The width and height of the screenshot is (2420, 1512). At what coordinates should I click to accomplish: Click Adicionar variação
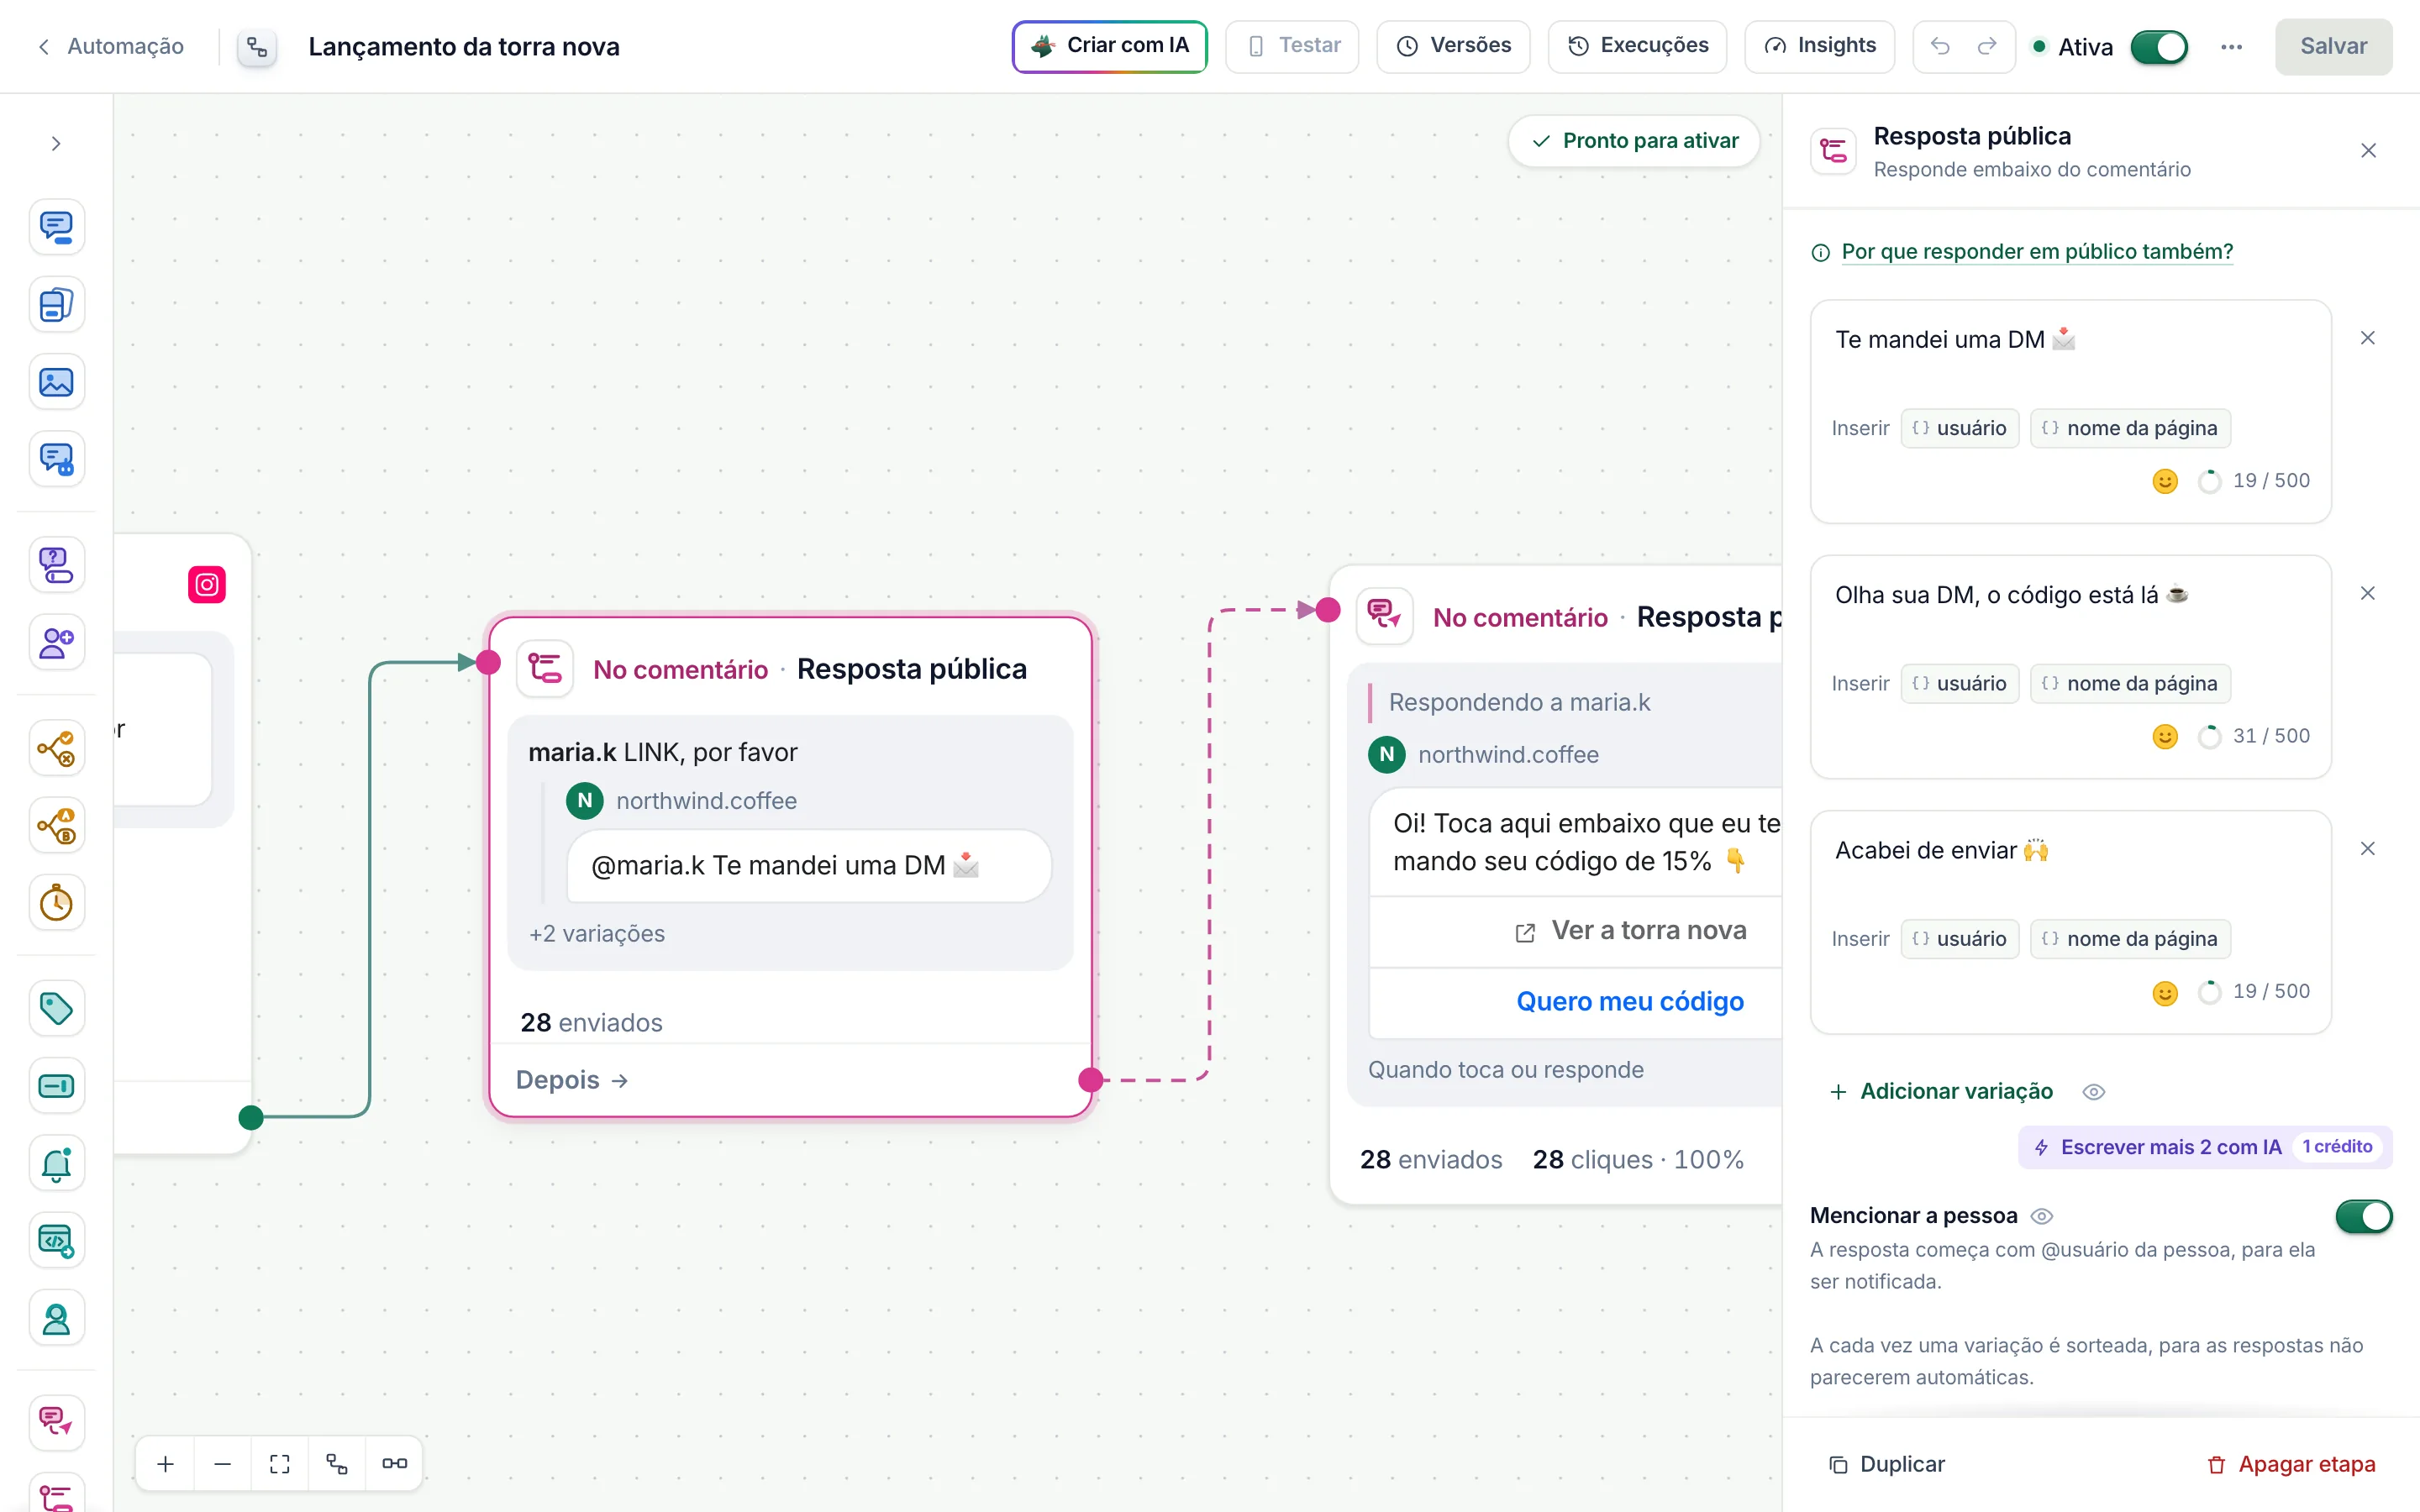coord(1941,1091)
